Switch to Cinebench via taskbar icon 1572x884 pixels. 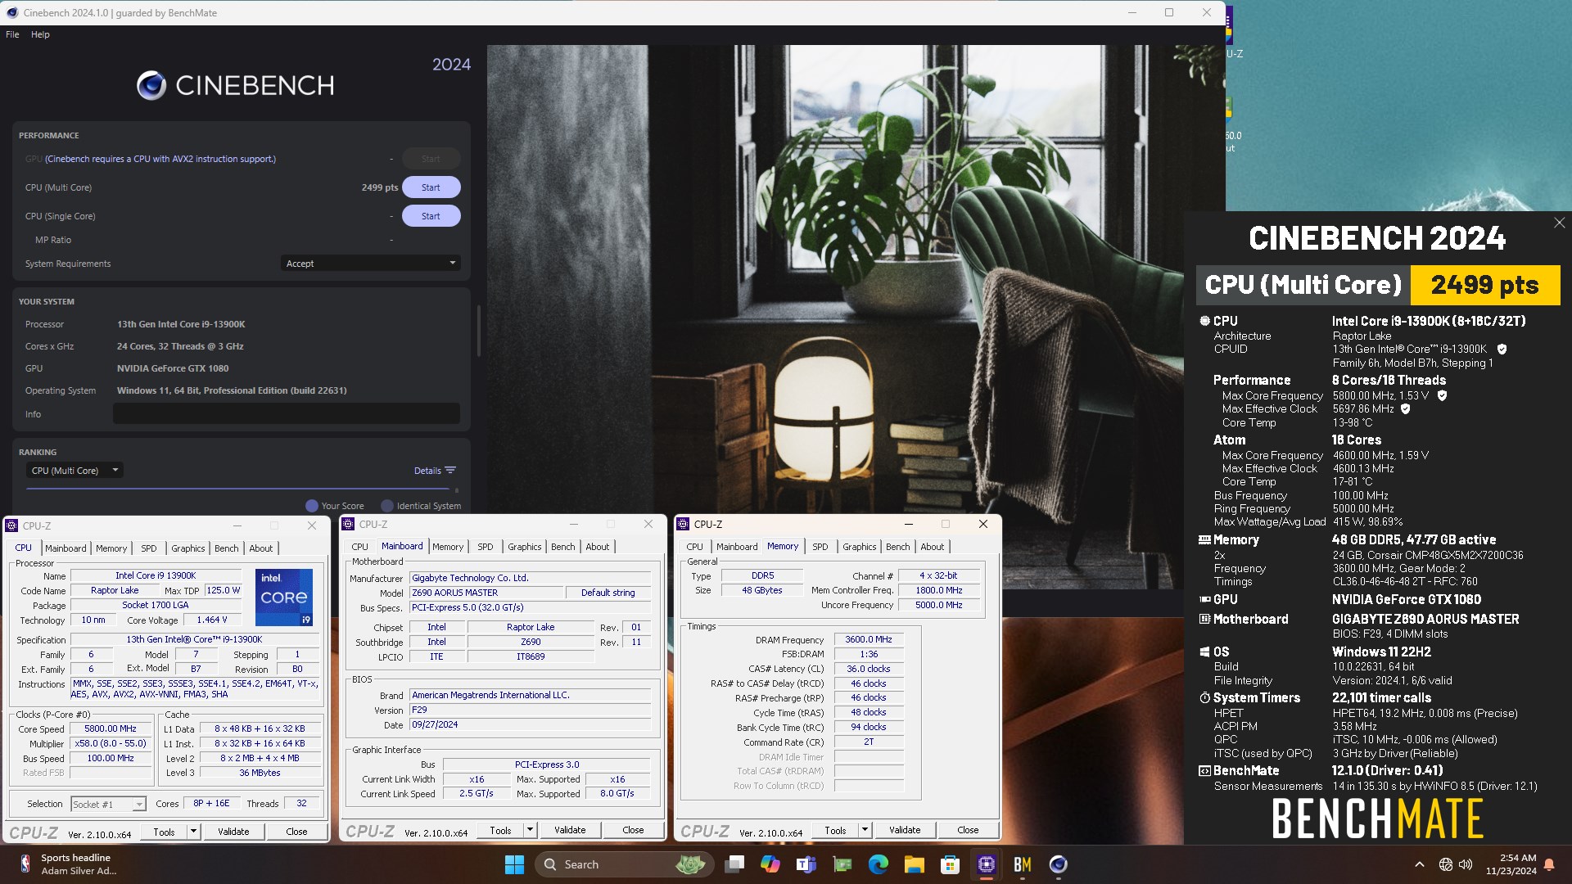tap(1059, 864)
